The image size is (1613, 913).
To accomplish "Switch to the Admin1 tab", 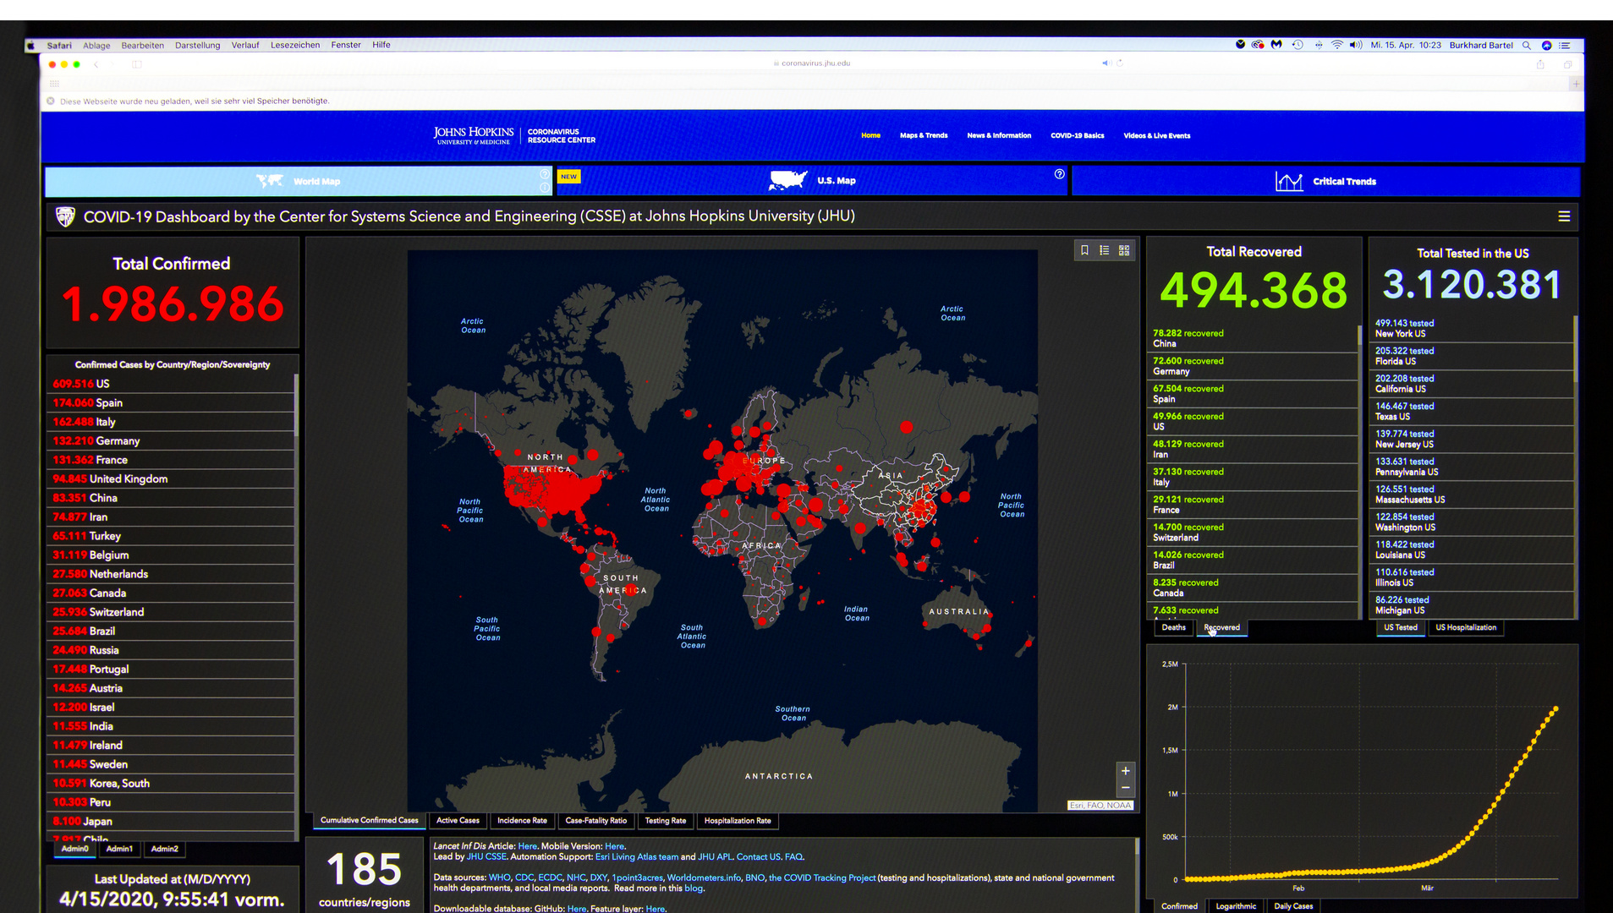I will coord(119,849).
